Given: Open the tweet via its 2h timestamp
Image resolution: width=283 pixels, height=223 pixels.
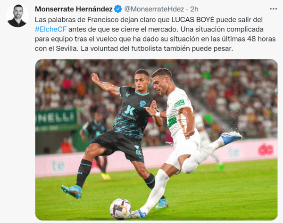Looking at the screenshot, I should 194,9.
